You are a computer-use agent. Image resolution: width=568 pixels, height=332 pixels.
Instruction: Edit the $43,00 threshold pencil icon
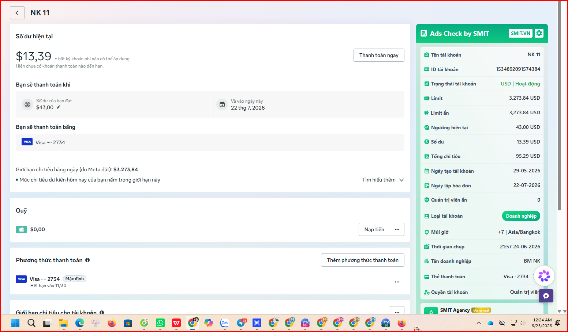(x=59, y=107)
